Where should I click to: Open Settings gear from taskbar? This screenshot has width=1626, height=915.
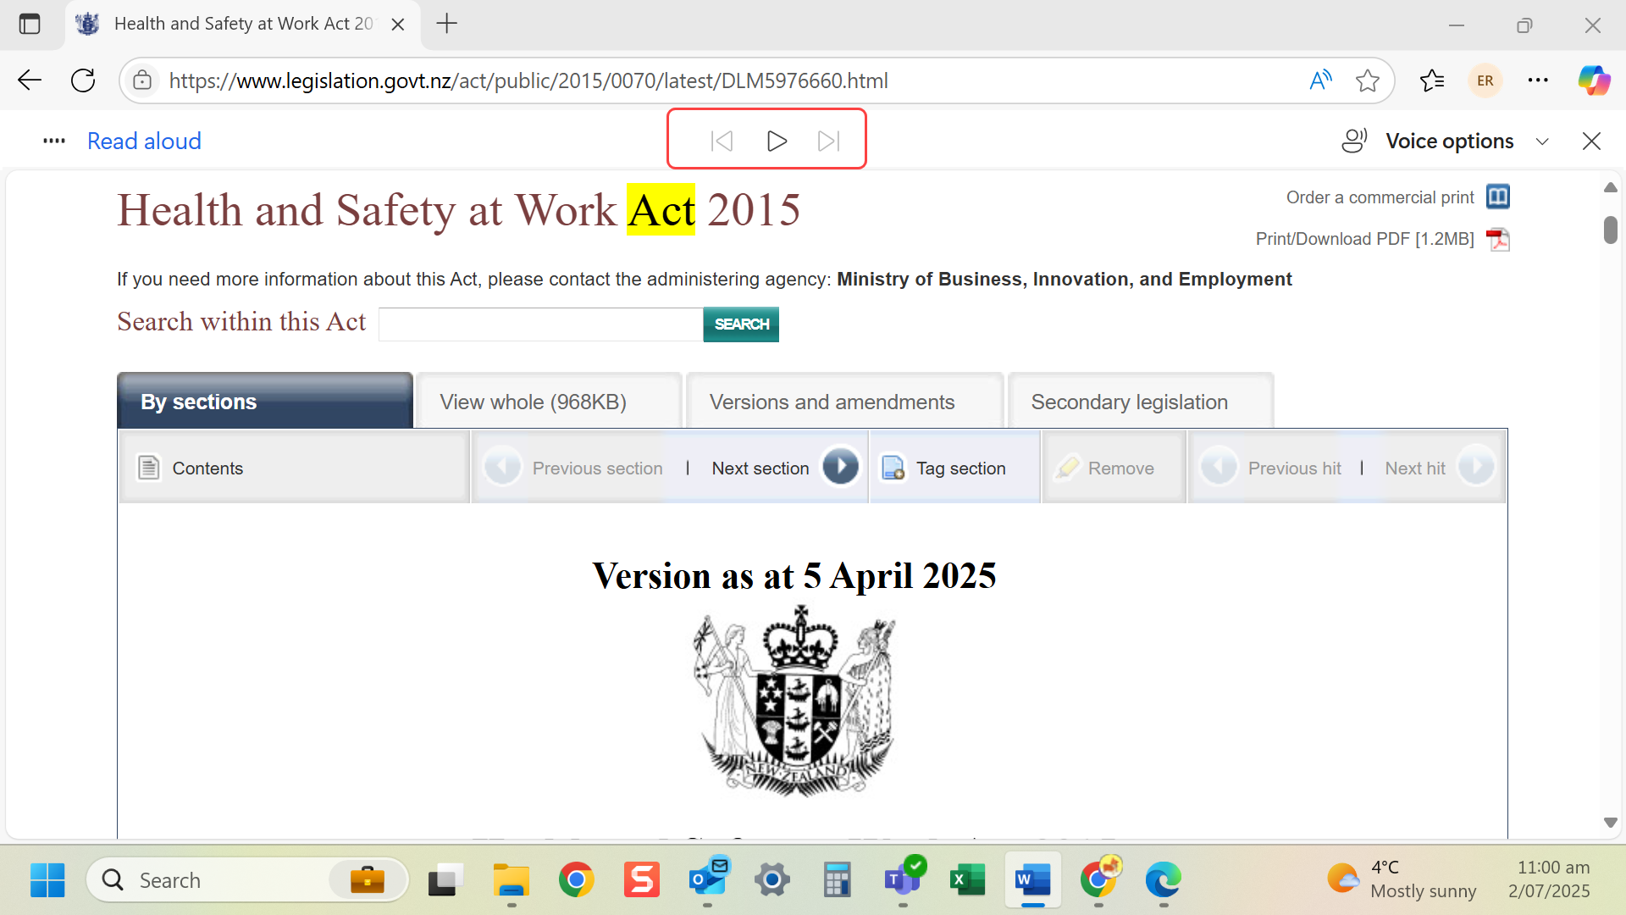(x=772, y=880)
